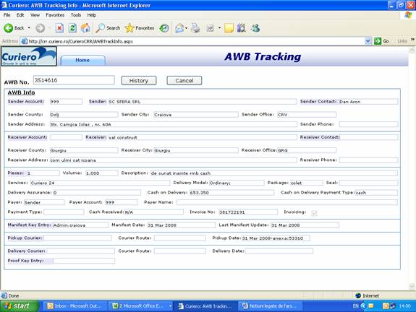Switch to the Home tab

(x=82, y=60)
